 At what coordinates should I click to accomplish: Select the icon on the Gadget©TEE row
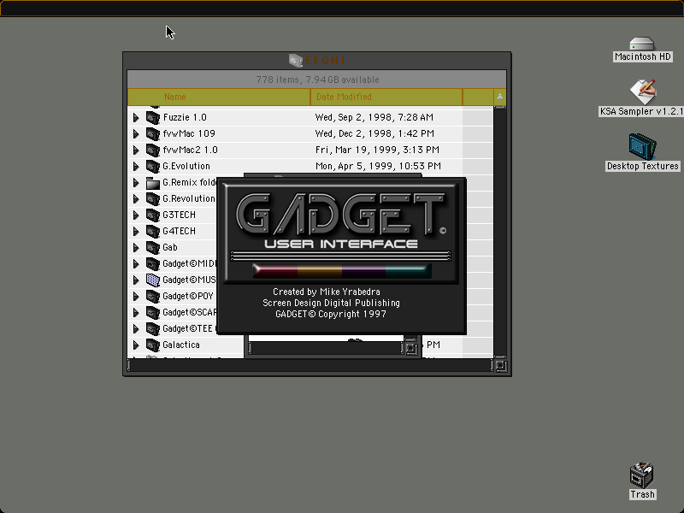pyautogui.click(x=153, y=329)
